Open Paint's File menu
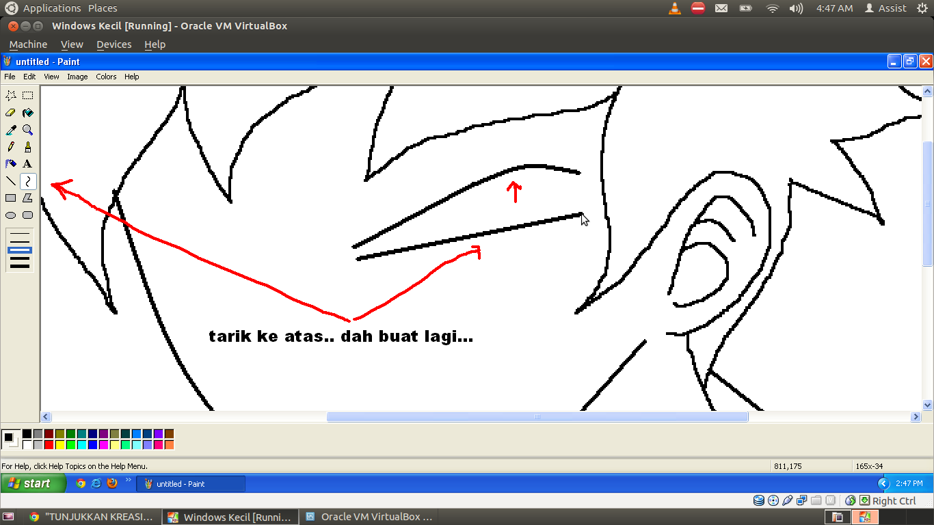The image size is (934, 525). (x=10, y=77)
